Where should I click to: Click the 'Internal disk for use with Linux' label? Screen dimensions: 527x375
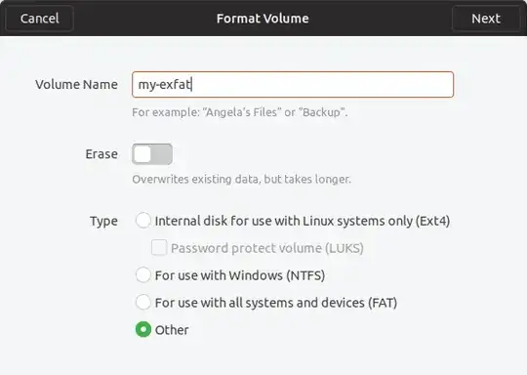tap(303, 222)
